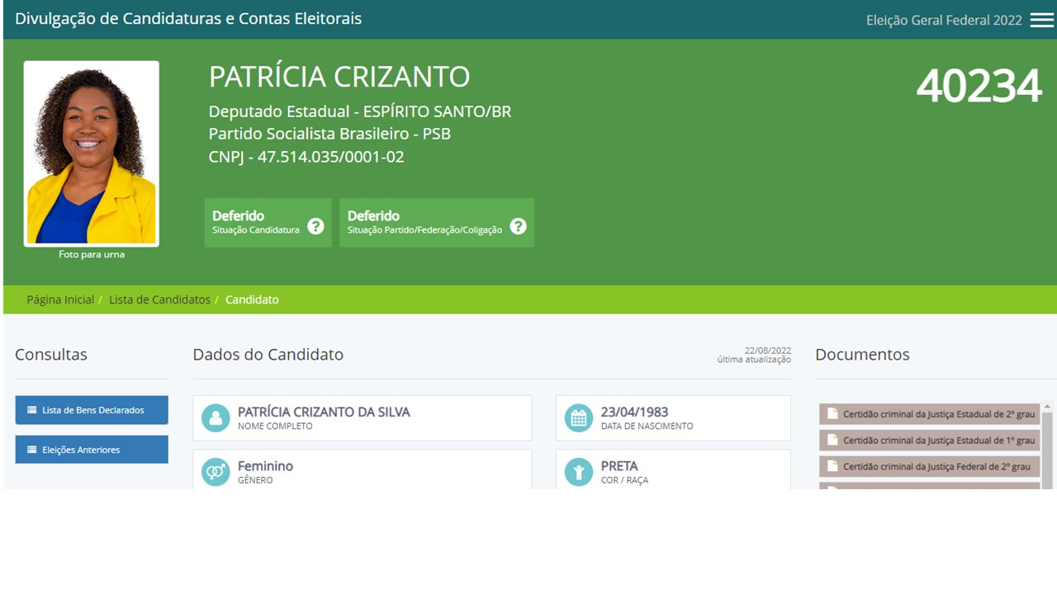The image size is (1057, 594).
Task: Click the 22/08/2022 última atualização text
Action: click(754, 355)
